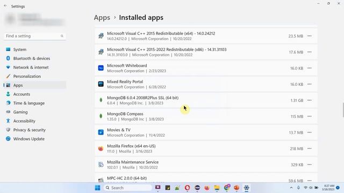This screenshot has width=344, height=193.
Task: Show hidden system tray icons
Action: [x=291, y=188]
